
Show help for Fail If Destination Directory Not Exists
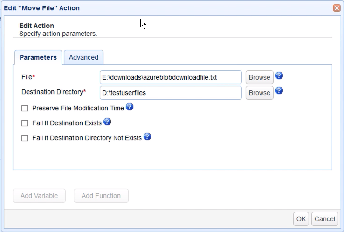point(147,137)
